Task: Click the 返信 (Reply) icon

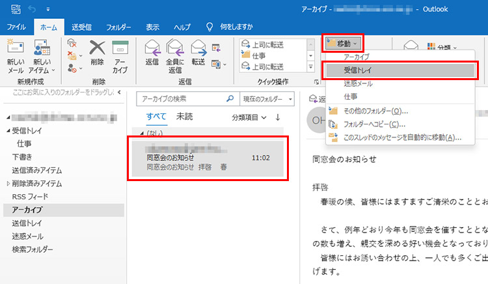Action: coord(152,49)
